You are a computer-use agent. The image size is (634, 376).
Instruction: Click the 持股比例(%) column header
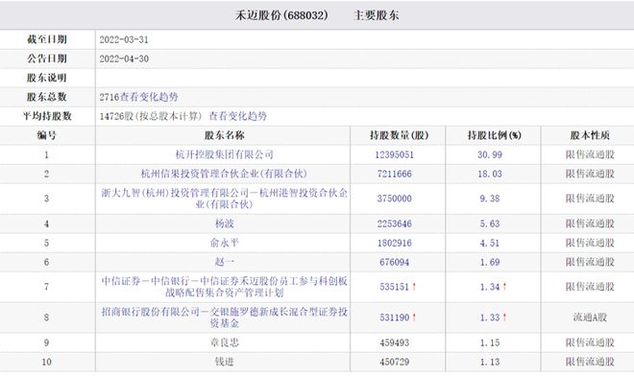(x=494, y=135)
